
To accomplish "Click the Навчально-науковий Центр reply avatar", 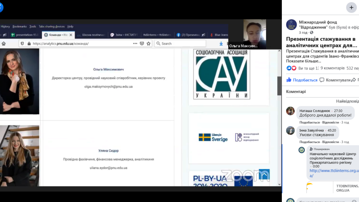I will coord(302,150).
